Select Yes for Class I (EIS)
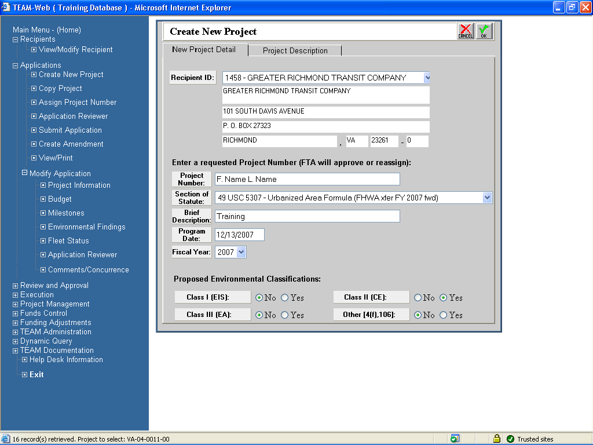Screen dimensions: 593x445 (285, 298)
